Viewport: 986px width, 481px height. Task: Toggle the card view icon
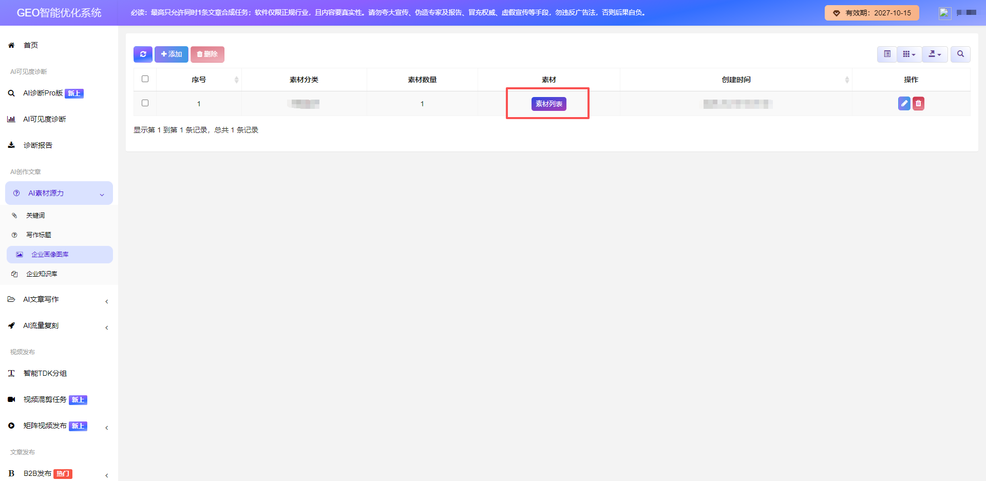pos(887,54)
